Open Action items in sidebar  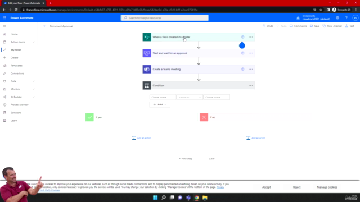(18, 42)
